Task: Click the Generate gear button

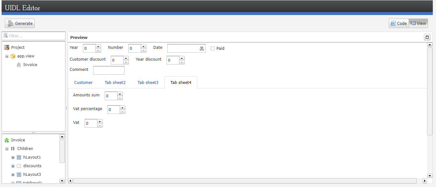Action: pyautogui.click(x=20, y=23)
